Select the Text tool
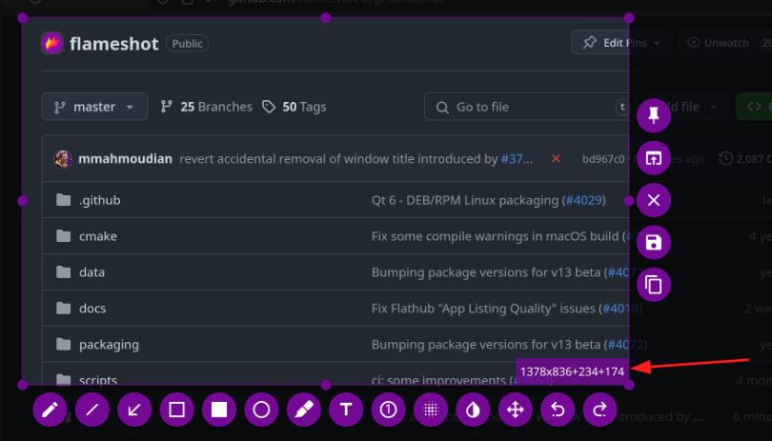The width and height of the screenshot is (772, 441). (346, 410)
